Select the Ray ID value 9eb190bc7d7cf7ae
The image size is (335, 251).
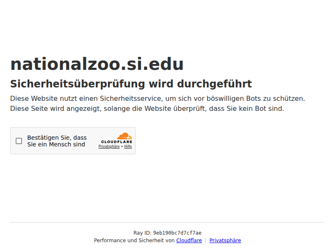tap(177, 233)
